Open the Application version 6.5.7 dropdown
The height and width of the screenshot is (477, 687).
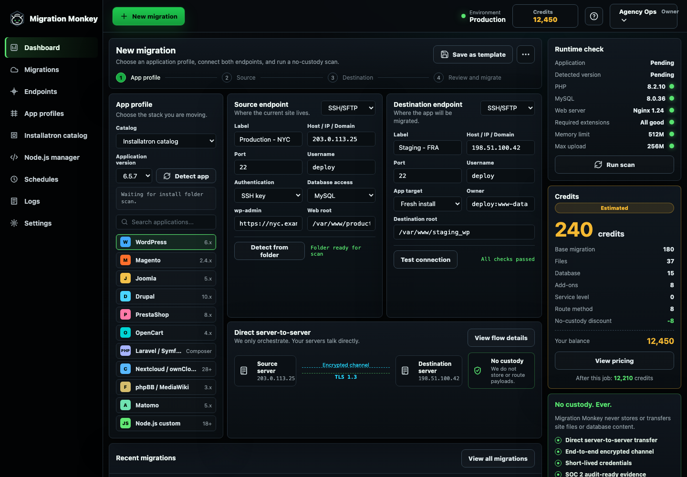tap(134, 176)
